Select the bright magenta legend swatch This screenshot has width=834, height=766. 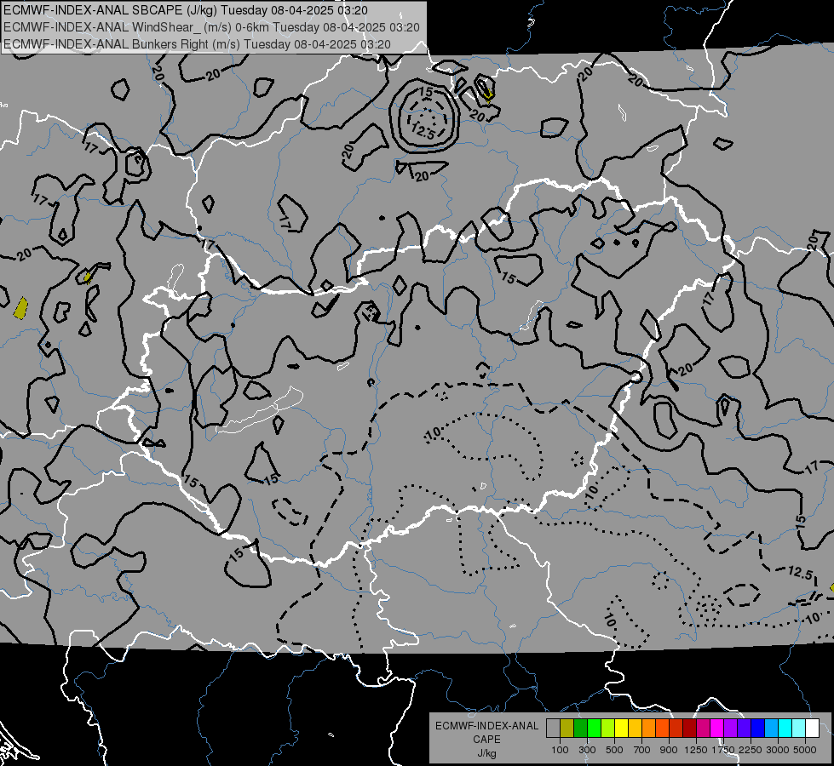[717, 729]
